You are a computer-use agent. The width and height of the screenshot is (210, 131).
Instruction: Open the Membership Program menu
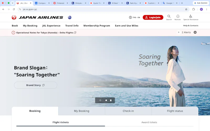pos(97,26)
